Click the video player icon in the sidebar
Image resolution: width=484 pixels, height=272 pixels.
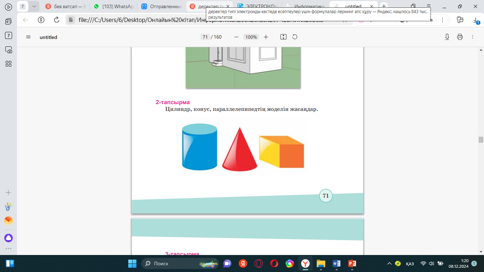(9, 7)
